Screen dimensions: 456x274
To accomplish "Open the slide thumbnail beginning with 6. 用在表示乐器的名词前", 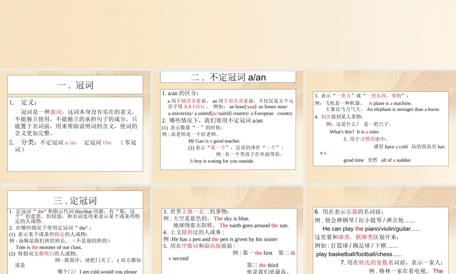I will [381, 230].
